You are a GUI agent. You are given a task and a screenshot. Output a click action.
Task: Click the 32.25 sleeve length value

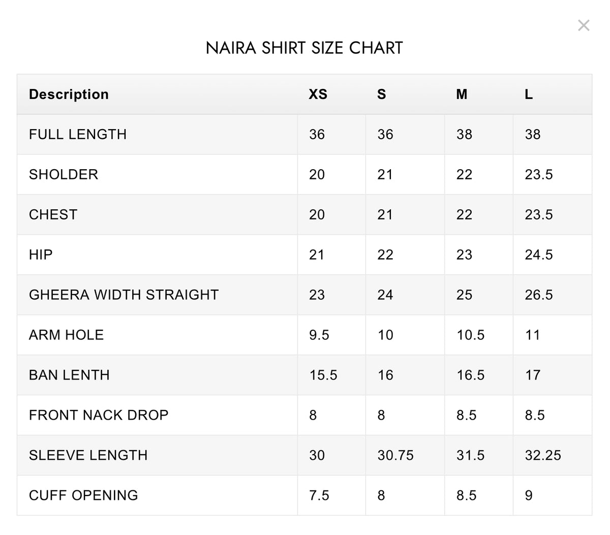click(543, 455)
